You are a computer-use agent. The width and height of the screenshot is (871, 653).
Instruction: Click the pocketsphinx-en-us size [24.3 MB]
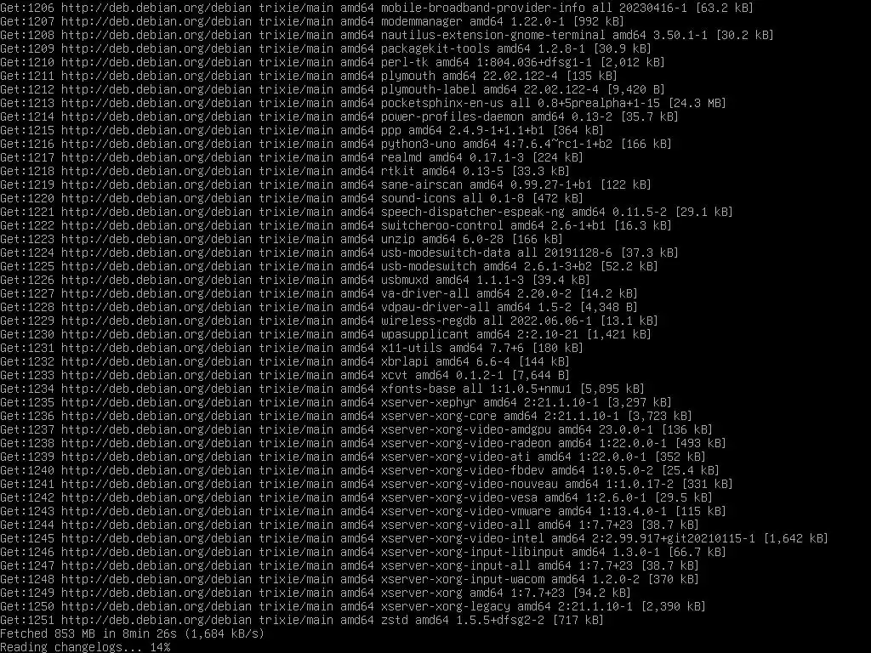(697, 103)
